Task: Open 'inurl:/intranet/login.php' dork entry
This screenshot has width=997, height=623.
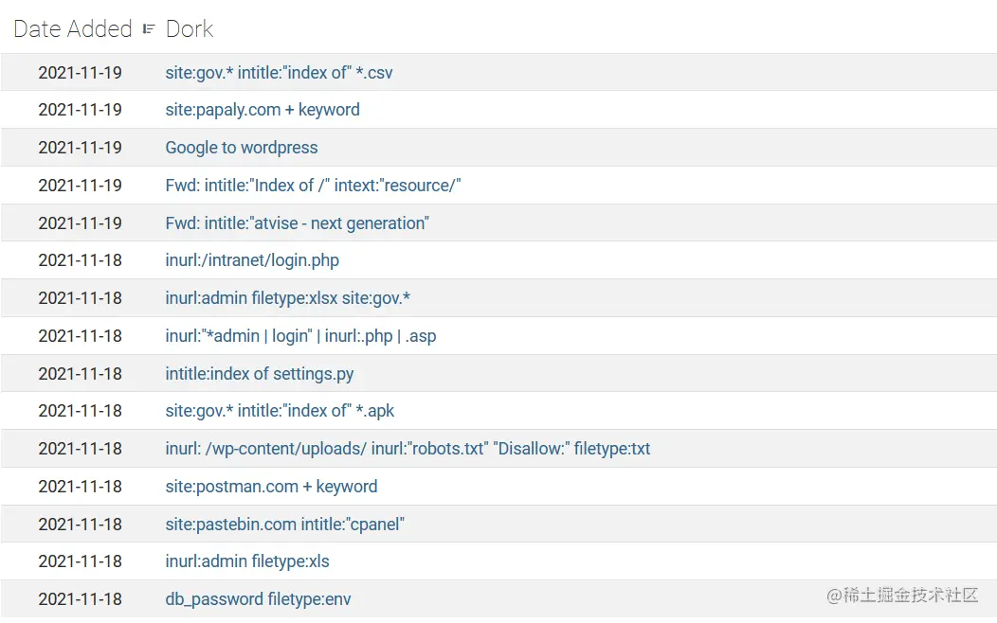Action: pyautogui.click(x=252, y=260)
